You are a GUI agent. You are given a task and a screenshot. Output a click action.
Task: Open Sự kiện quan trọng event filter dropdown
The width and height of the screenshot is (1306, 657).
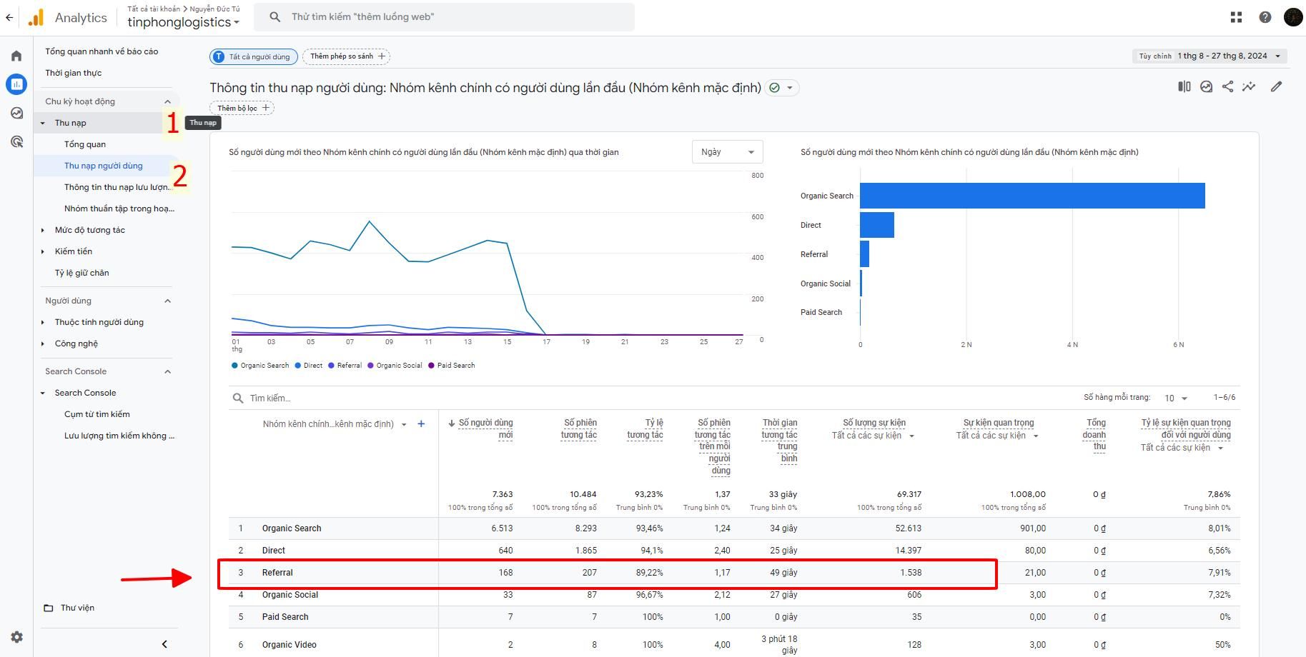[x=997, y=436]
